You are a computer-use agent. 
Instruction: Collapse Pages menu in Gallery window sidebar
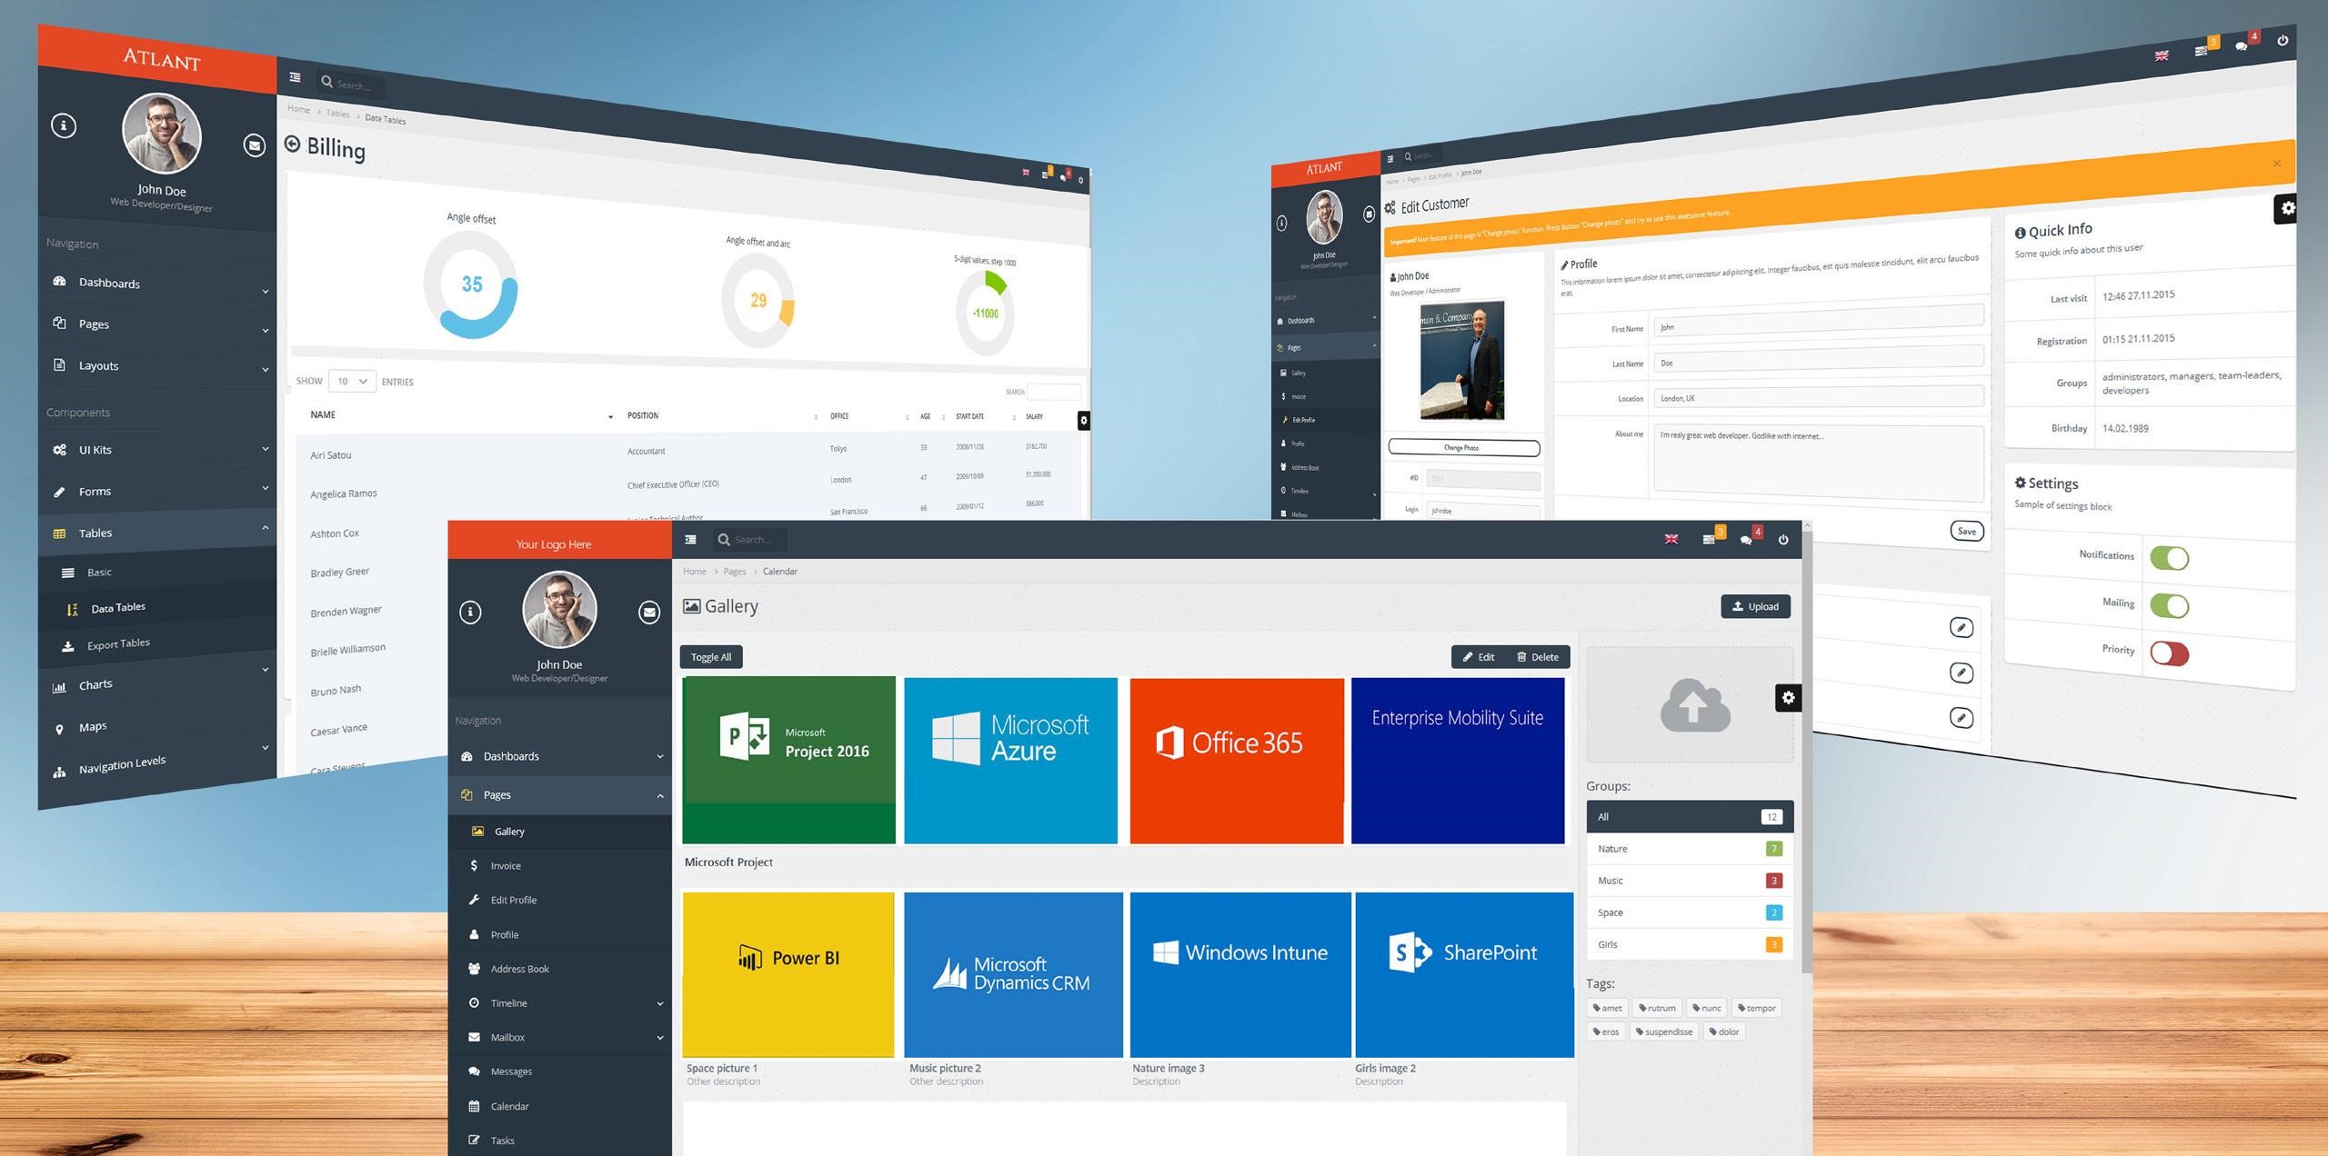pos(559,795)
